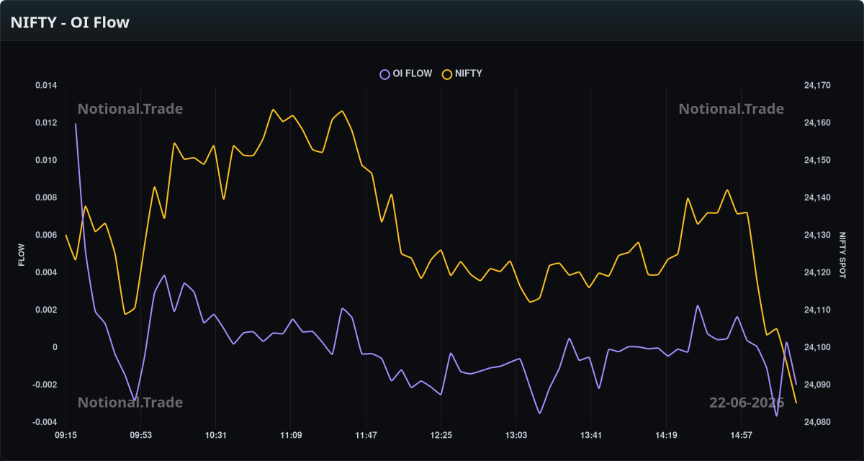The image size is (864, 461).
Task: Click the 24,150 NIFTY spot axis value
Action: click(817, 161)
